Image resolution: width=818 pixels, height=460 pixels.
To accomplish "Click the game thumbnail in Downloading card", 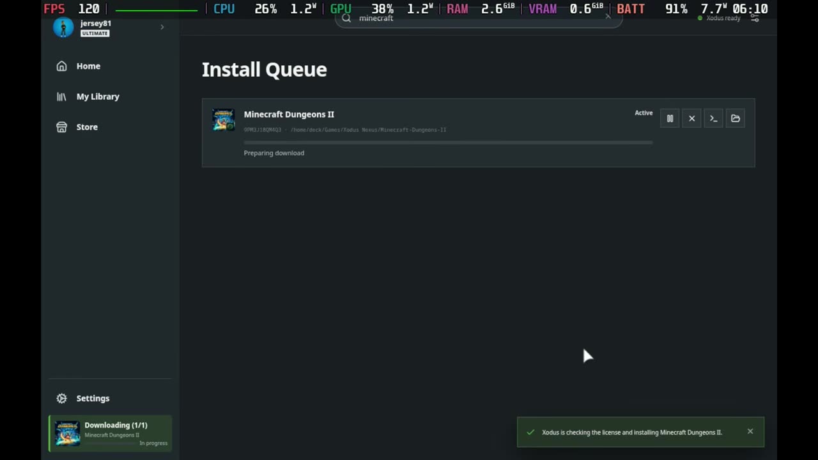I will coord(68,433).
